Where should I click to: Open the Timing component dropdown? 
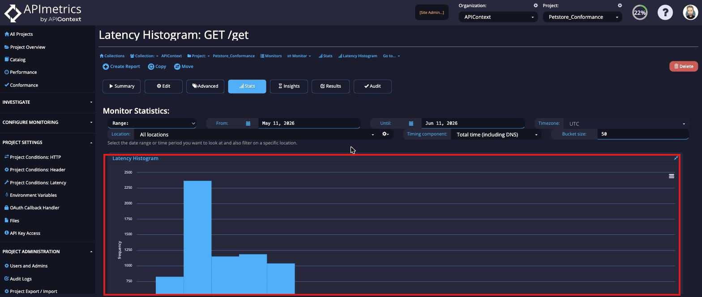pyautogui.click(x=496, y=134)
